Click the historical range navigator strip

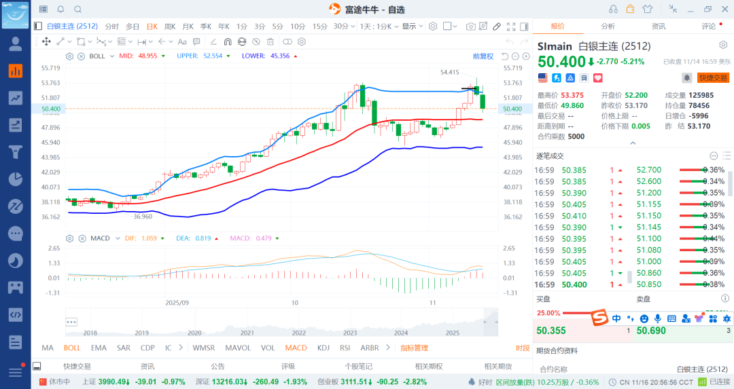[282, 322]
